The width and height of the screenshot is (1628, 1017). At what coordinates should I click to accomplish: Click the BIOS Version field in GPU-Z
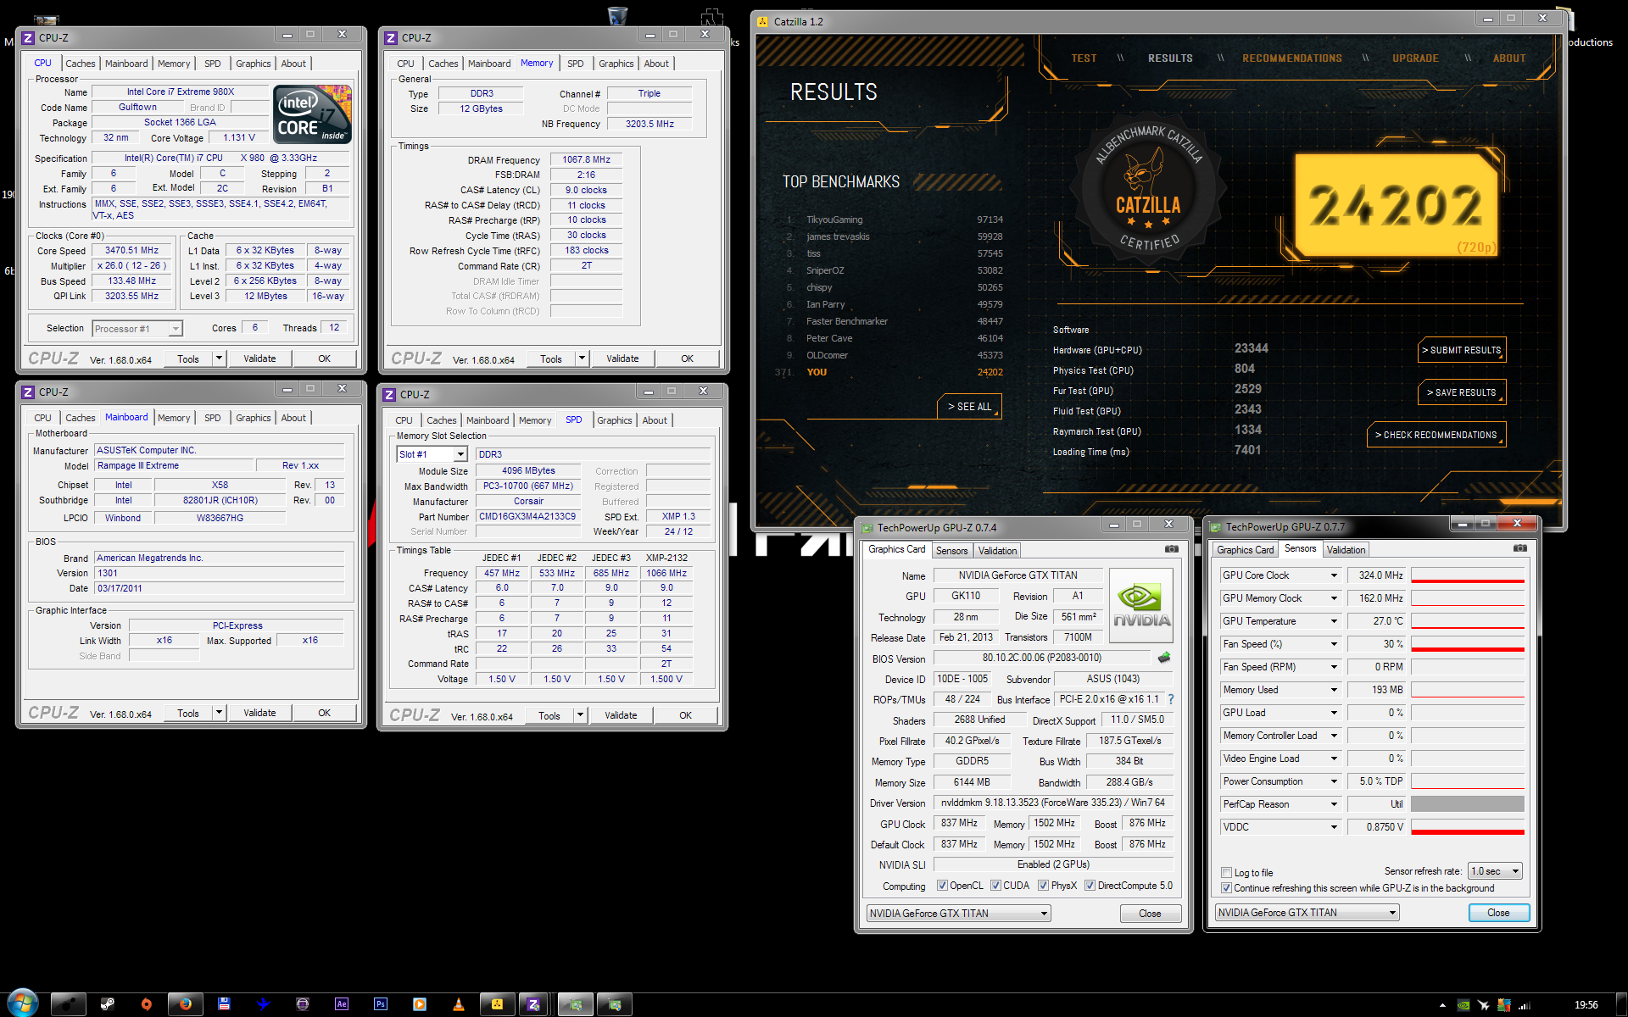[x=1042, y=658]
